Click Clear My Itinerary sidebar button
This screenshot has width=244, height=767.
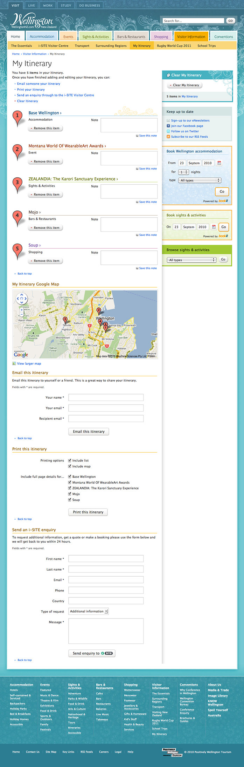point(184,85)
